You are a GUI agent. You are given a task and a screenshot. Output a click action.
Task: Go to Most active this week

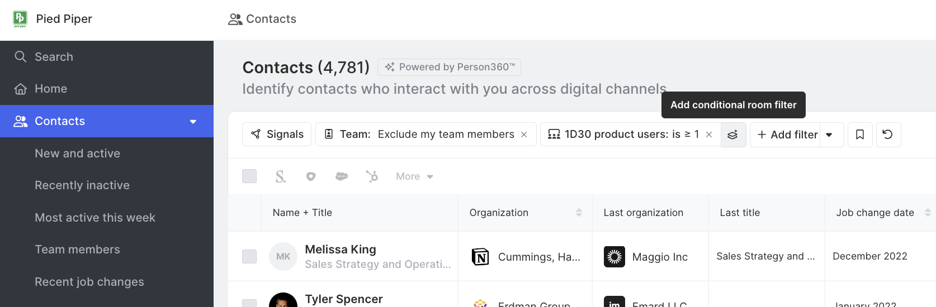tap(95, 218)
